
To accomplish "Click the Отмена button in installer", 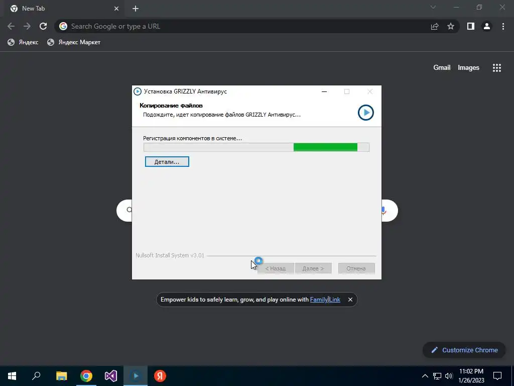I will coord(356,268).
